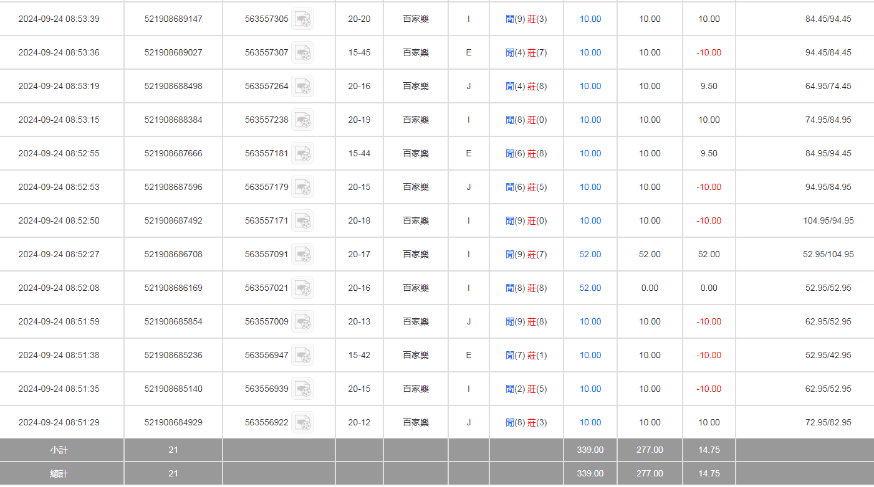
Task: Open video replay for round 563557307
Action: pyautogui.click(x=302, y=53)
